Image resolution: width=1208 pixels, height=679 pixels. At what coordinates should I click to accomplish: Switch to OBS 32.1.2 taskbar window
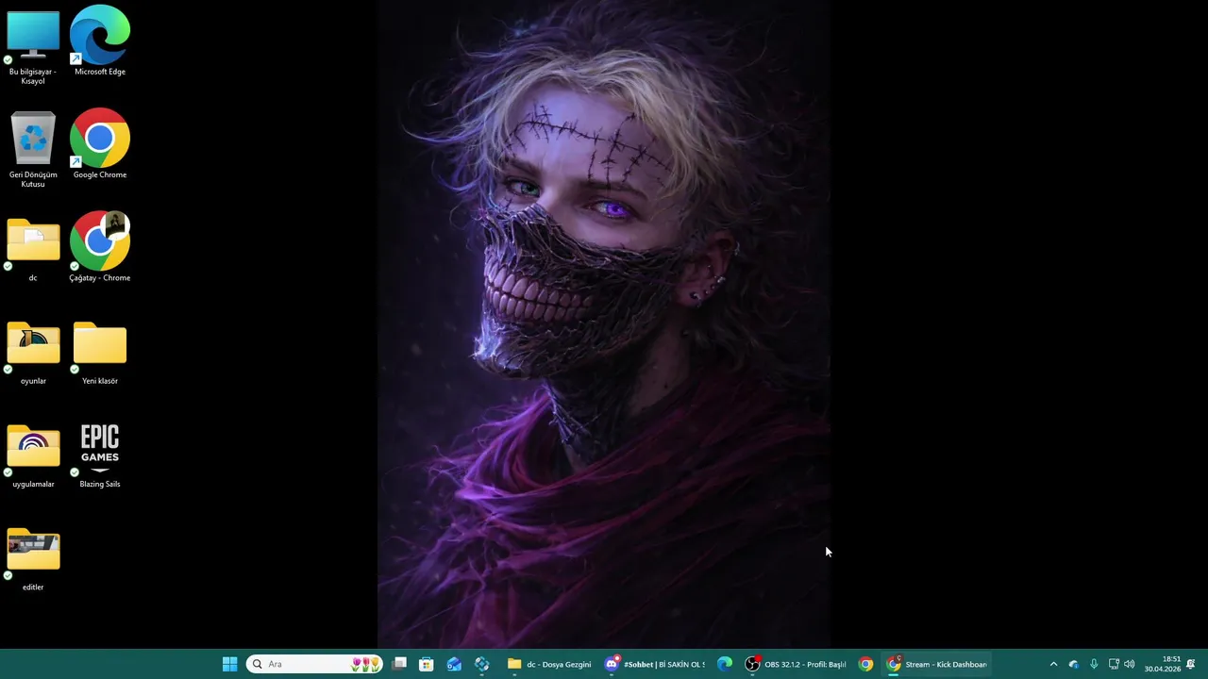(x=796, y=664)
